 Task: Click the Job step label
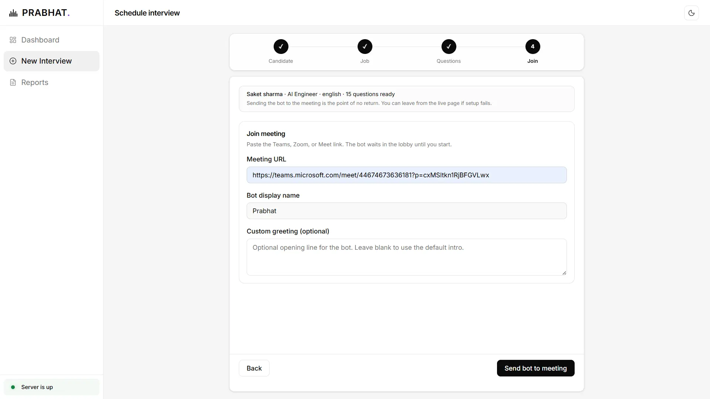(x=365, y=61)
